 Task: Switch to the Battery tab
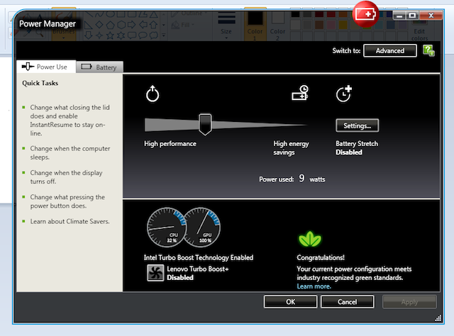(x=99, y=67)
